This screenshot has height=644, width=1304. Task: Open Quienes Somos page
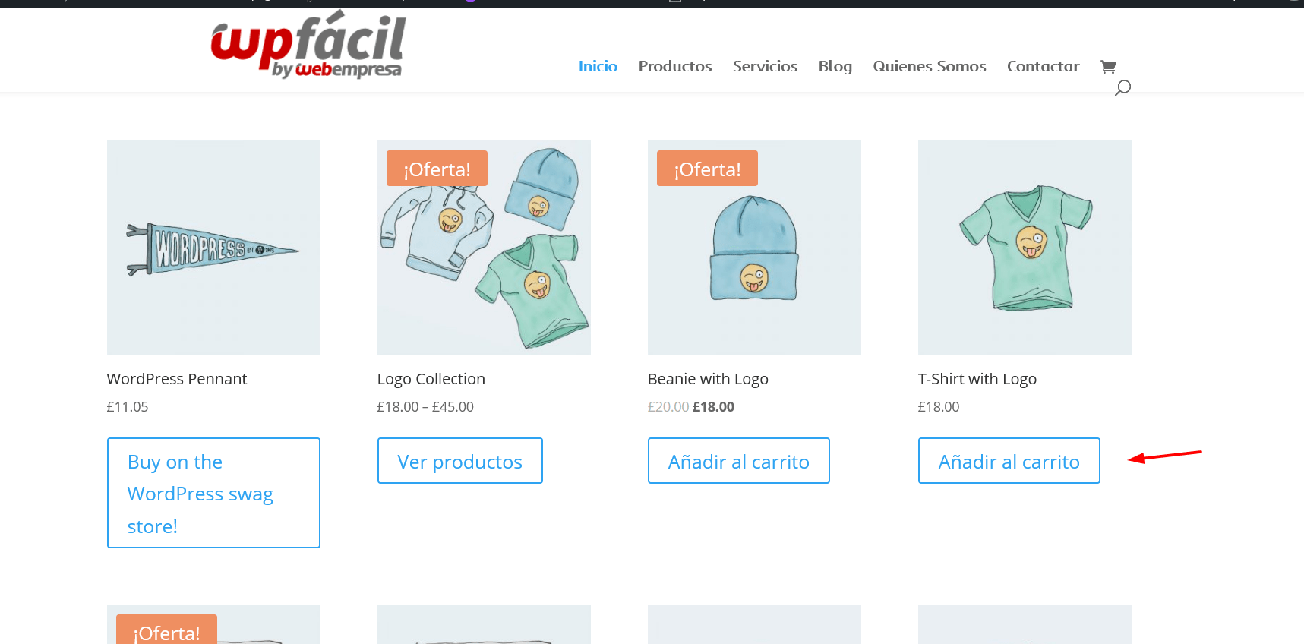tap(930, 66)
